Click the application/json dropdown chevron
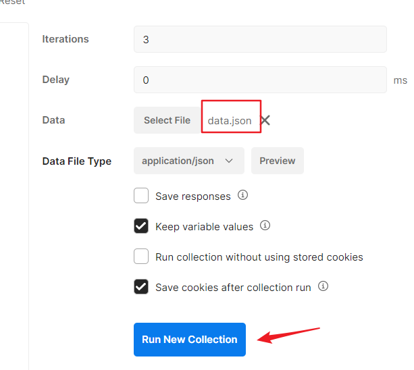Image resolution: width=414 pixels, height=370 pixels. tap(229, 161)
